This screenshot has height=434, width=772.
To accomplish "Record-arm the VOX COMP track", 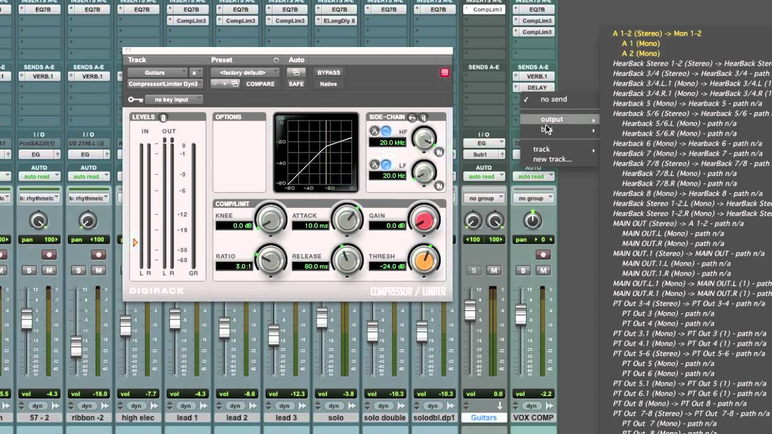I will [x=543, y=254].
